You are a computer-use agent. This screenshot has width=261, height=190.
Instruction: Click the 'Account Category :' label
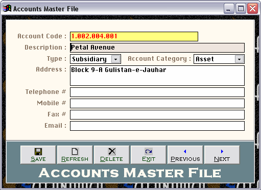point(159,59)
